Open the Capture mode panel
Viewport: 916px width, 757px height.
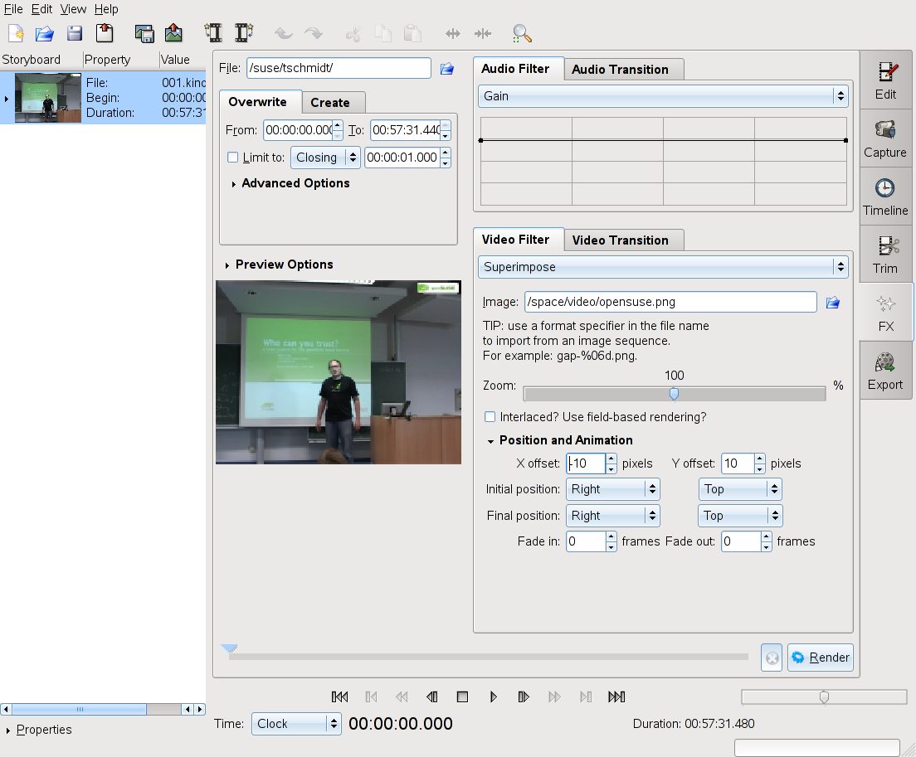coord(885,138)
